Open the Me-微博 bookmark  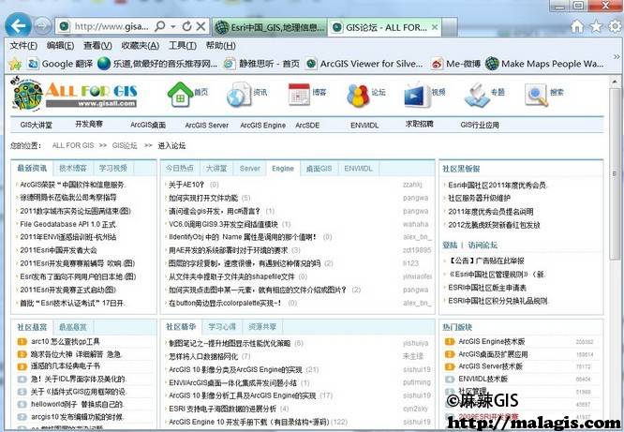tap(456, 64)
